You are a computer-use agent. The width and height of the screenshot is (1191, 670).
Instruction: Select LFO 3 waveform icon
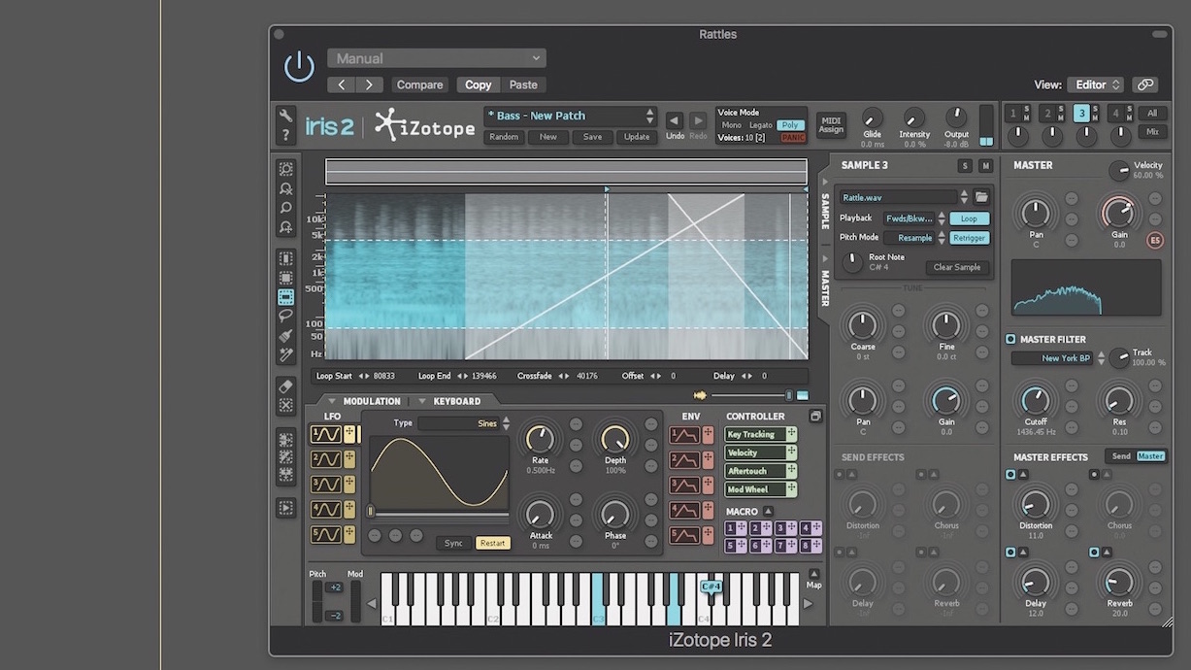pyautogui.click(x=325, y=485)
